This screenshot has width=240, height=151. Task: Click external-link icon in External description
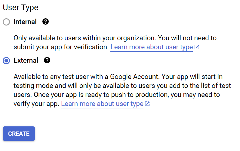click(x=147, y=104)
